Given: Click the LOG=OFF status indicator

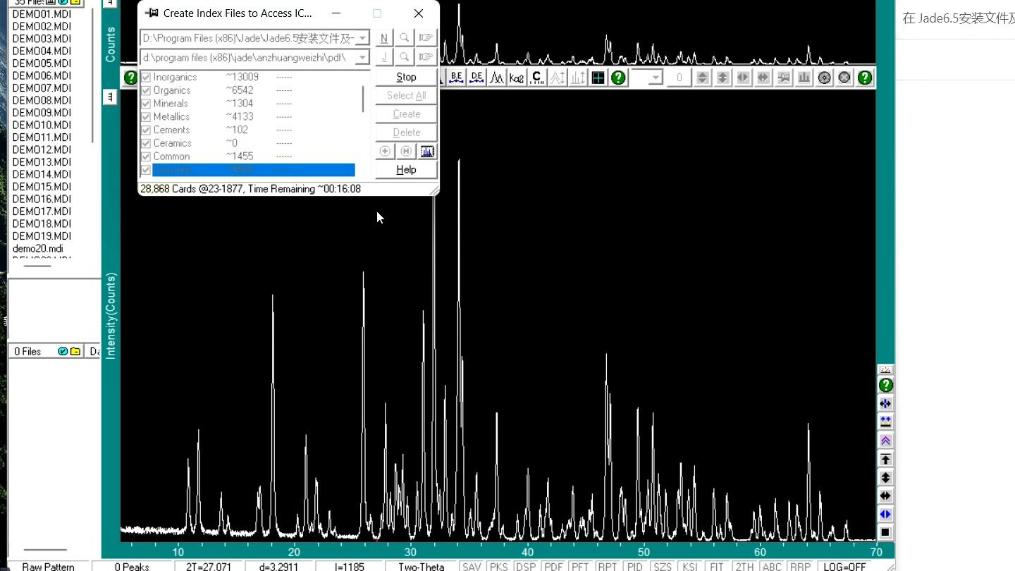Looking at the screenshot, I should pos(844,566).
